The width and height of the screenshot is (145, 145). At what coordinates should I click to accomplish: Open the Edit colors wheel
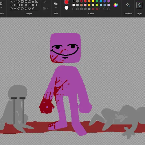click(115, 5)
